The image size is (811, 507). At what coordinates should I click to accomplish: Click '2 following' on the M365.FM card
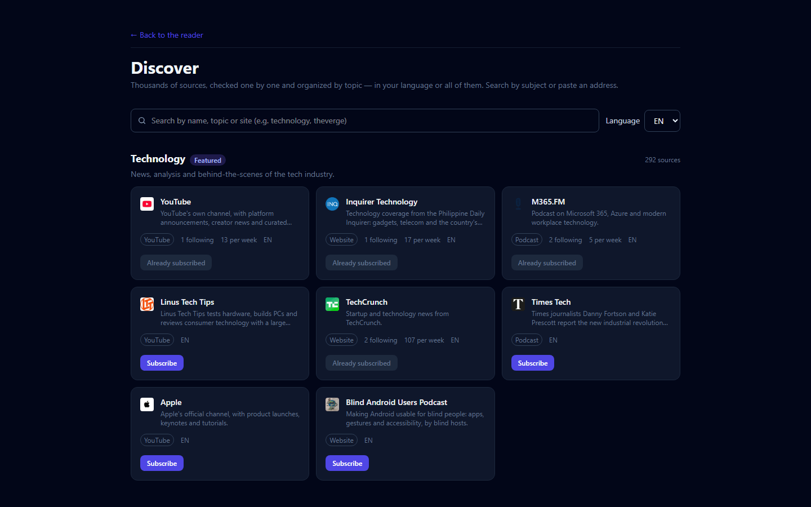point(565,240)
